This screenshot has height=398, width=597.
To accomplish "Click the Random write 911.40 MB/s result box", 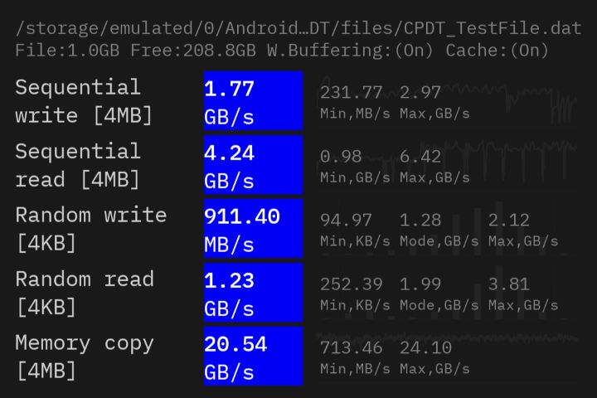I will [253, 229].
